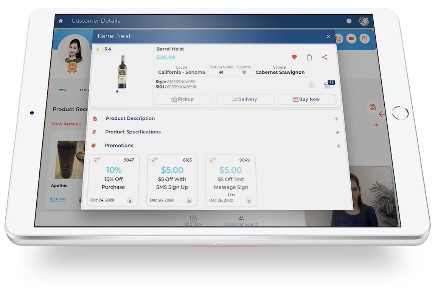
Task: Click the globe icon at the right edge
Action: click(x=373, y=107)
